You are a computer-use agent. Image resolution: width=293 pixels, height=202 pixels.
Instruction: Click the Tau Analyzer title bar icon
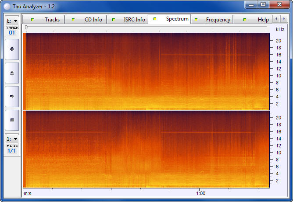pyautogui.click(x=7, y=5)
